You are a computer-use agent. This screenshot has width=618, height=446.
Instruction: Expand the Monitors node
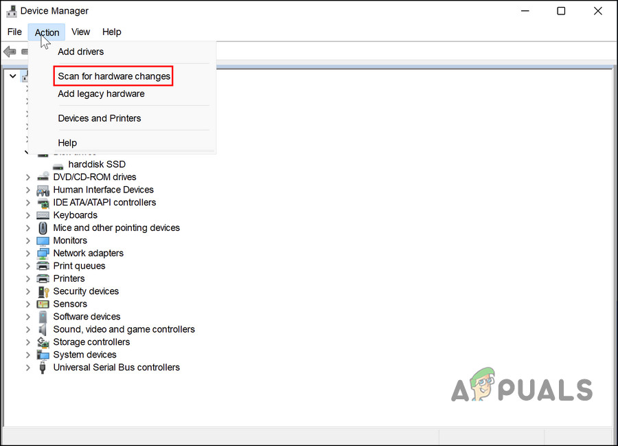coord(28,241)
